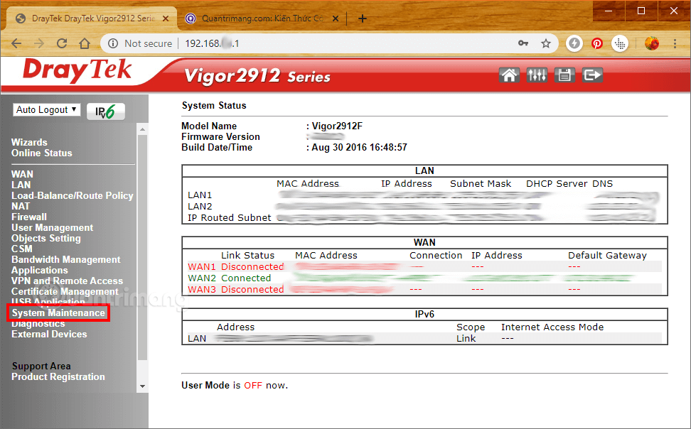The width and height of the screenshot is (691, 429).
Task: Click the Aug 30 2016 build date
Action: tap(360, 148)
